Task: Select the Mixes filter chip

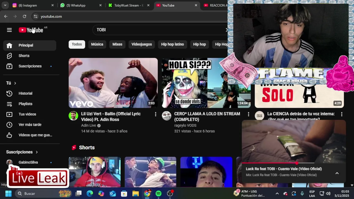Action: point(117,44)
